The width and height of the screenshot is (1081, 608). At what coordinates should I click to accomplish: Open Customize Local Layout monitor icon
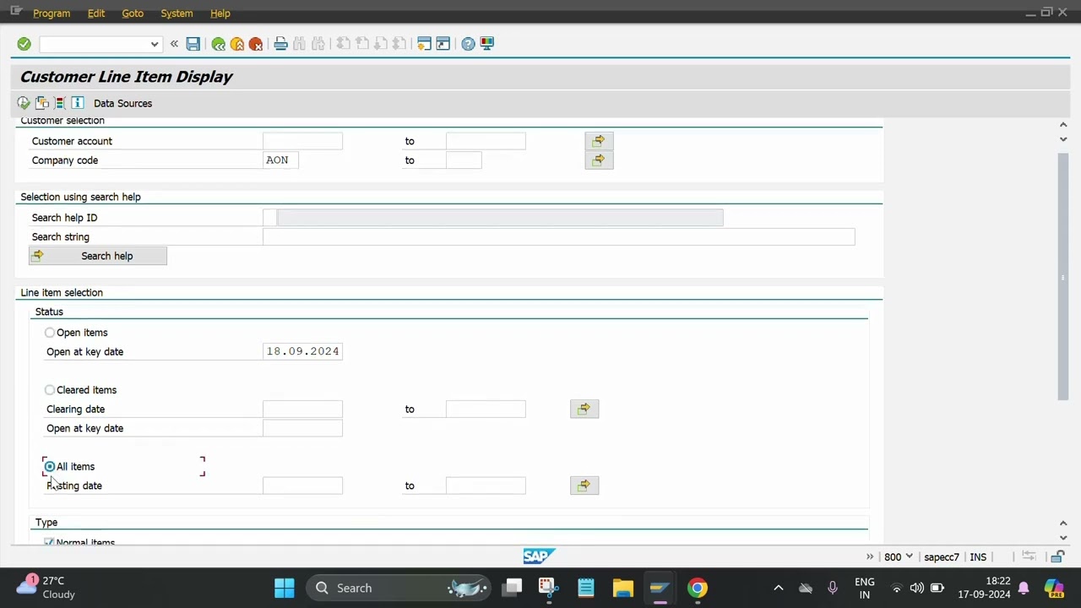487,44
